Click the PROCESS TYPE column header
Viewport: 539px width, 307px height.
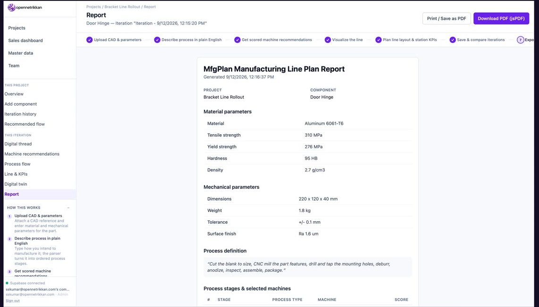(x=287, y=300)
